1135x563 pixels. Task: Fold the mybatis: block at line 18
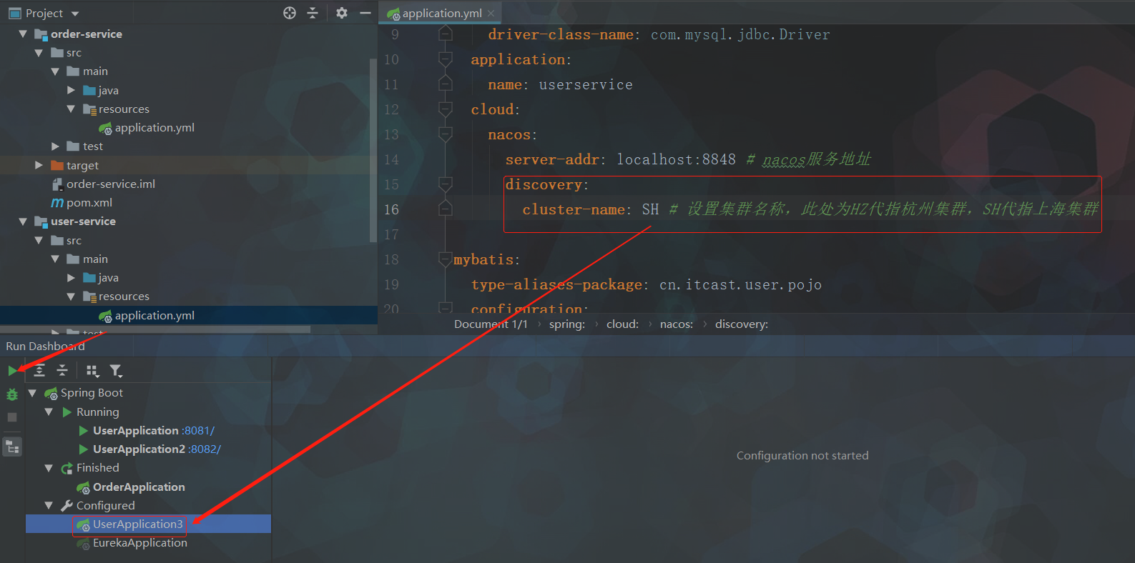(x=445, y=259)
